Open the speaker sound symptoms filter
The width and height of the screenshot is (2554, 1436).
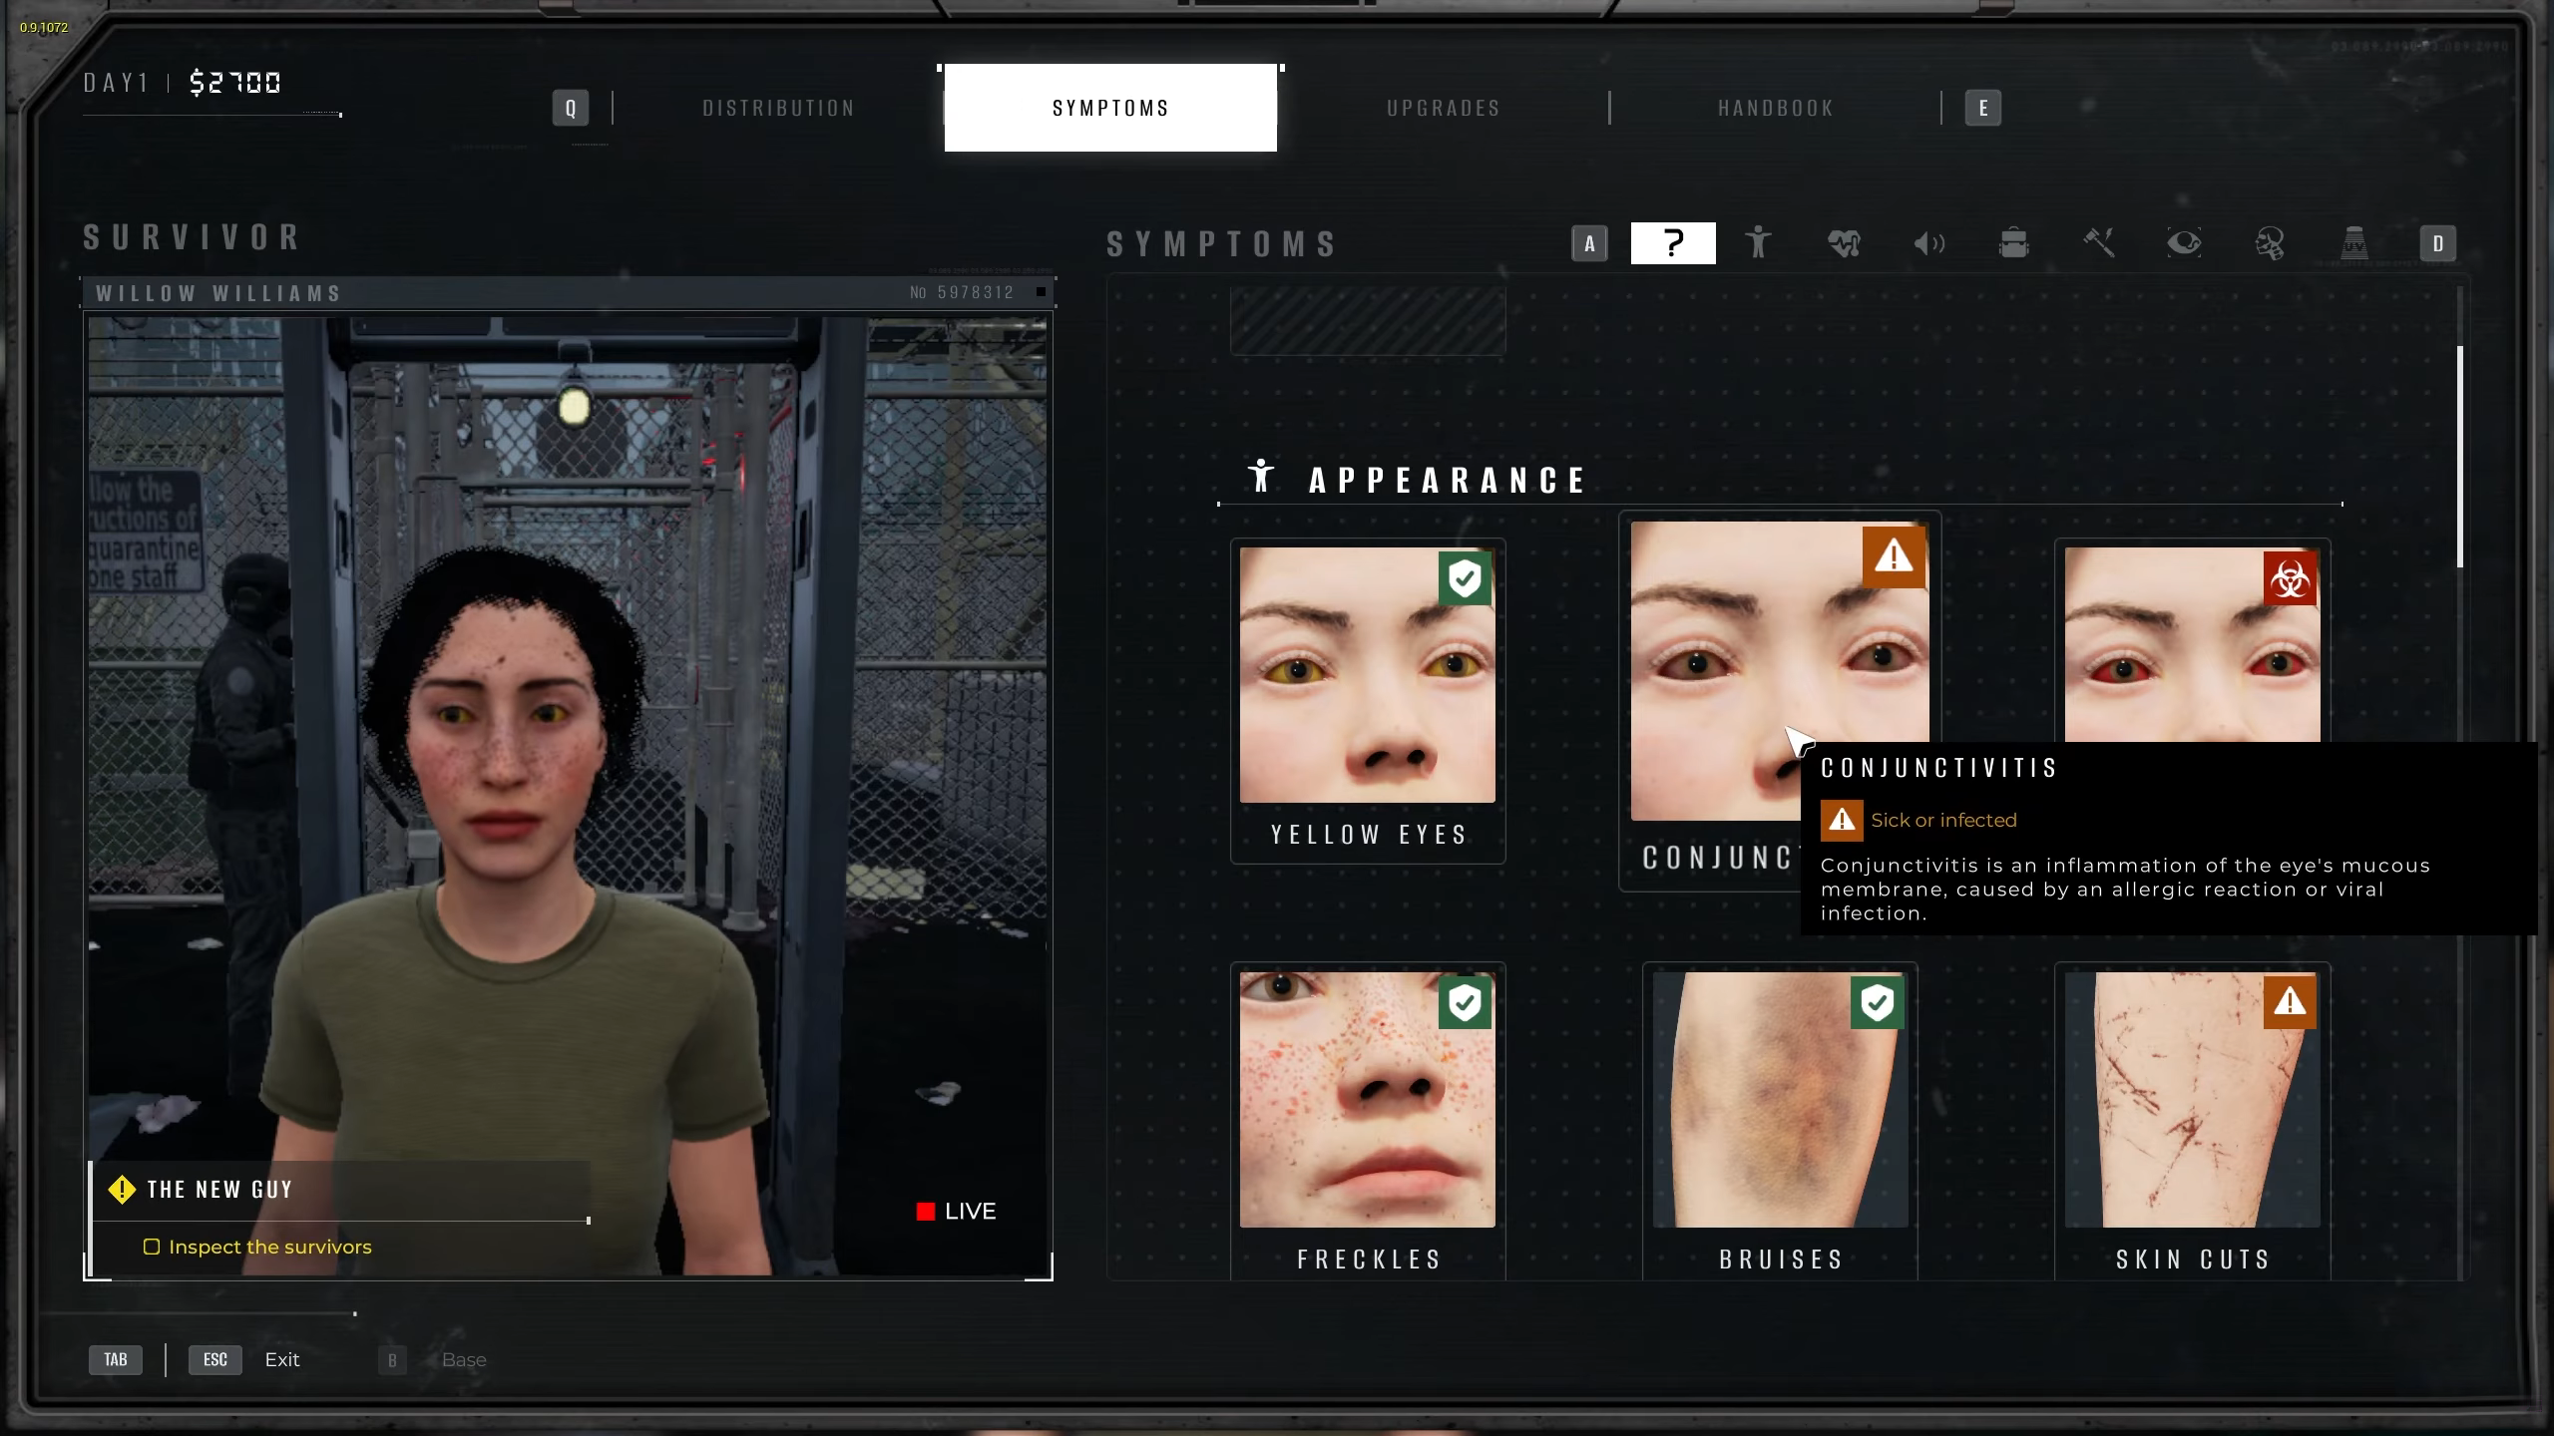(1928, 243)
